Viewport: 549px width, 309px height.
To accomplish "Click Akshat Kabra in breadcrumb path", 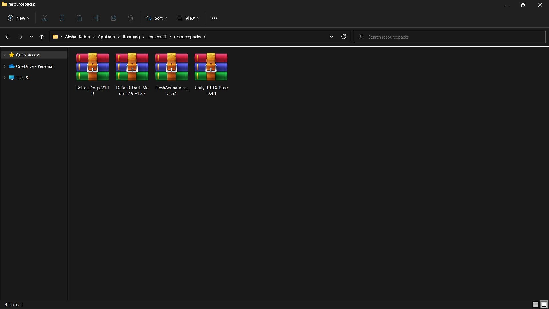I will click(x=77, y=37).
